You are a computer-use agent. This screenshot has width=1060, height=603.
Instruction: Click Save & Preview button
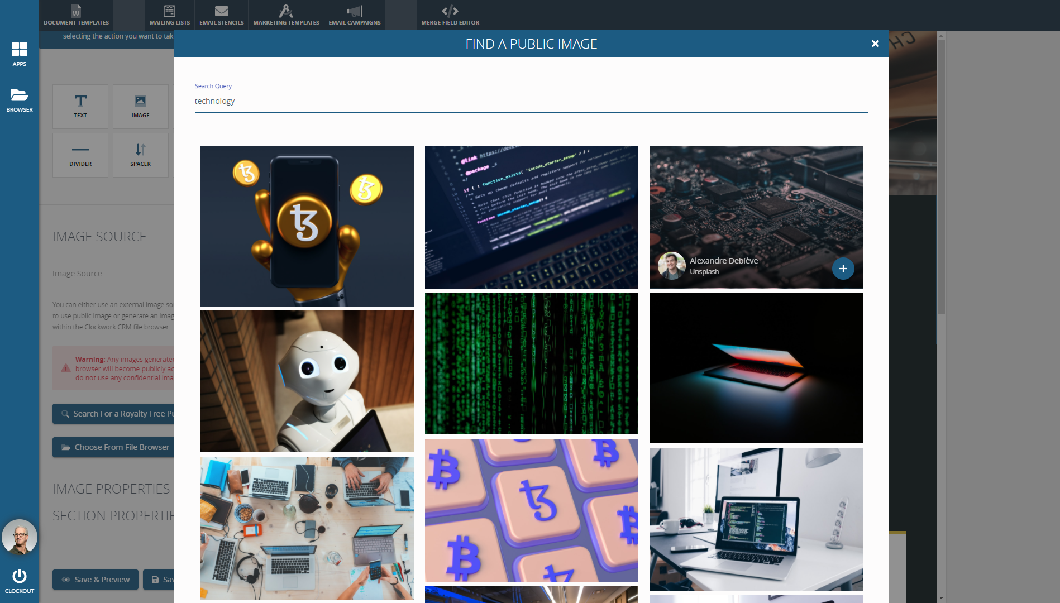96,580
